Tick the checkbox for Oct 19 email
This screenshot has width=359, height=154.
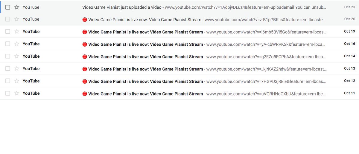(x=8, y=31)
